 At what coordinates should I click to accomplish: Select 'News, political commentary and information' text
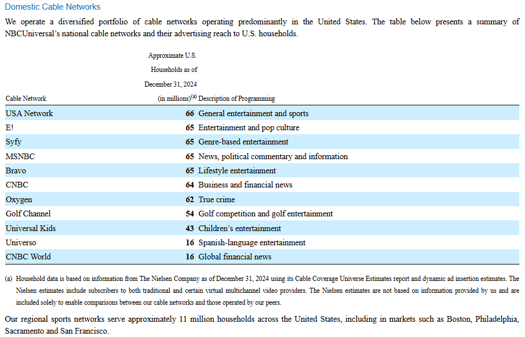tap(273, 156)
